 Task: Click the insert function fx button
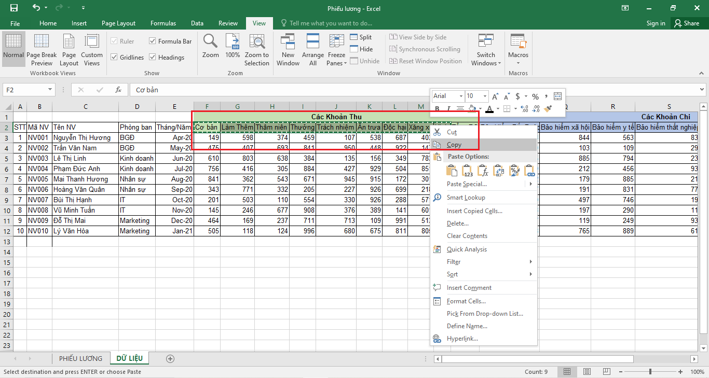click(x=118, y=90)
